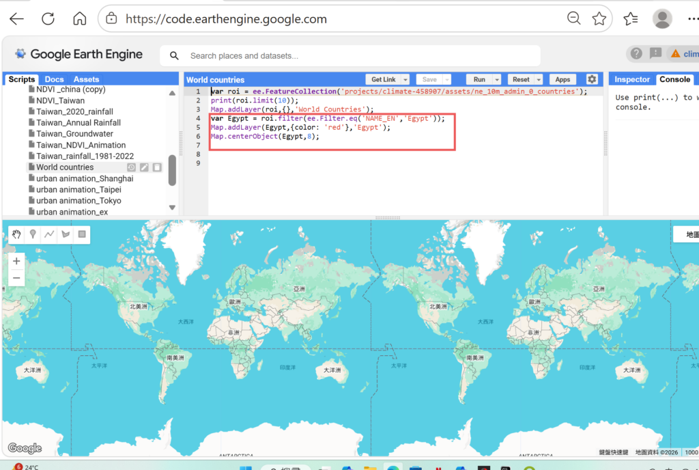Viewport: 699px width, 470px height.
Task: Click the Apps button
Action: pyautogui.click(x=563, y=79)
